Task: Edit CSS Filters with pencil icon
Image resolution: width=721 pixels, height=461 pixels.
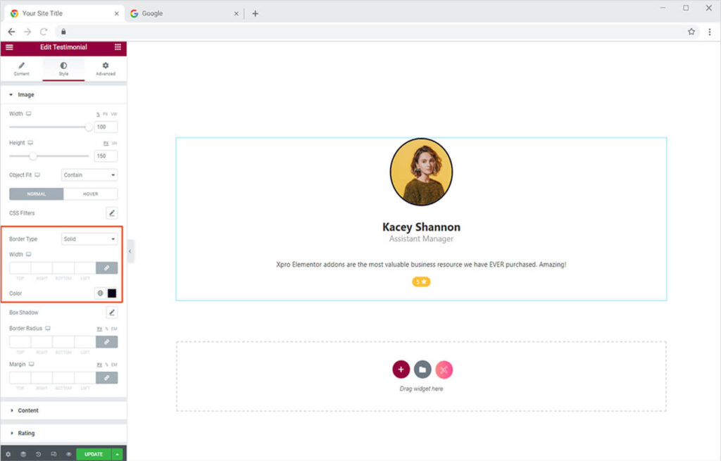Action: point(112,213)
